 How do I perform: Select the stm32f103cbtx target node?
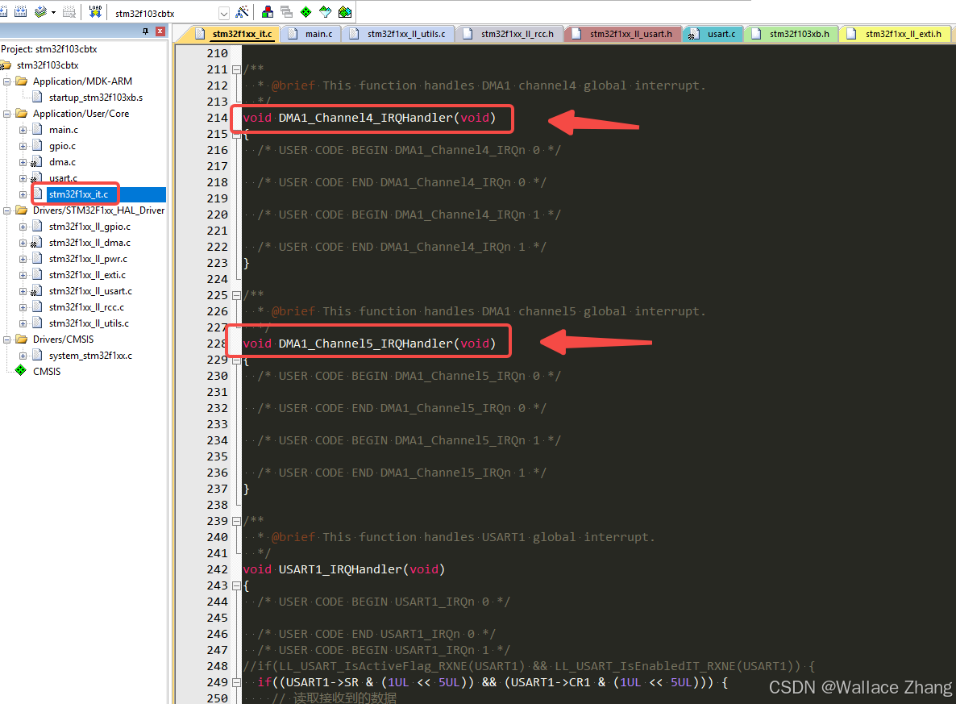pyautogui.click(x=48, y=65)
